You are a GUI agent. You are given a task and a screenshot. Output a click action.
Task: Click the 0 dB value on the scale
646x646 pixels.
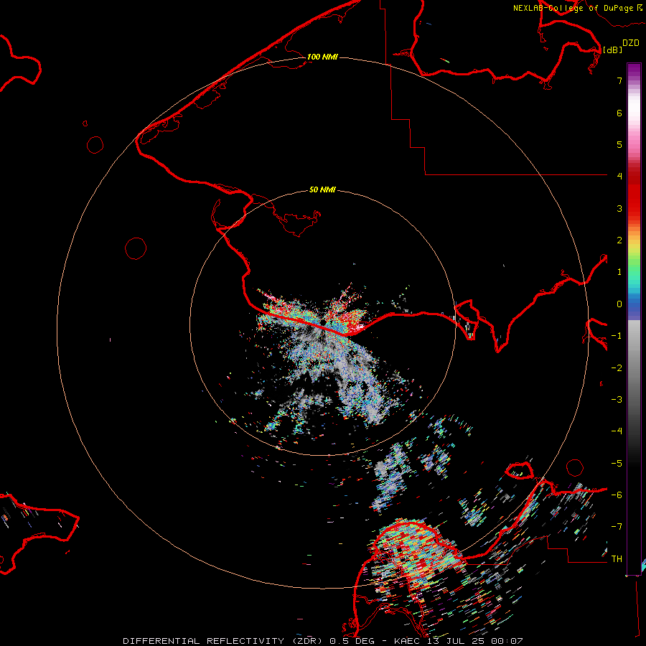[619, 304]
